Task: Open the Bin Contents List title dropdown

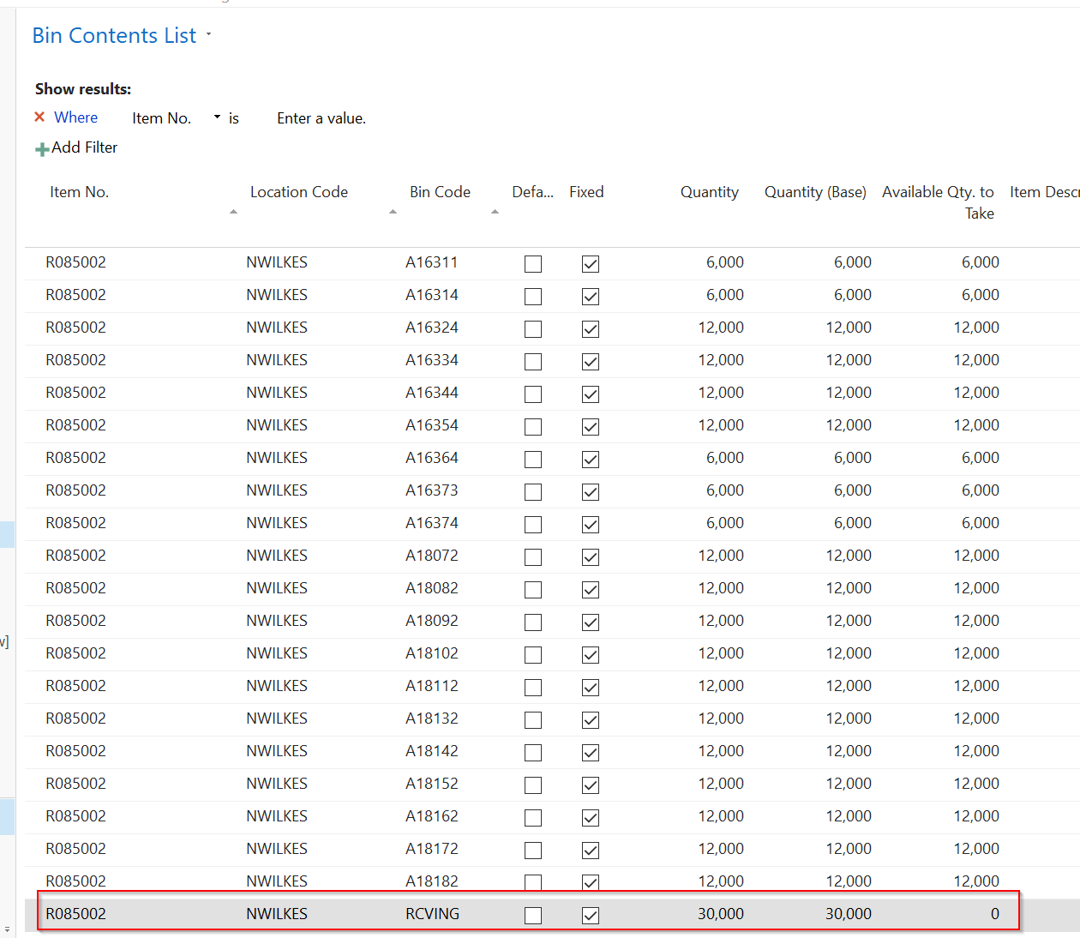Action: [x=208, y=35]
